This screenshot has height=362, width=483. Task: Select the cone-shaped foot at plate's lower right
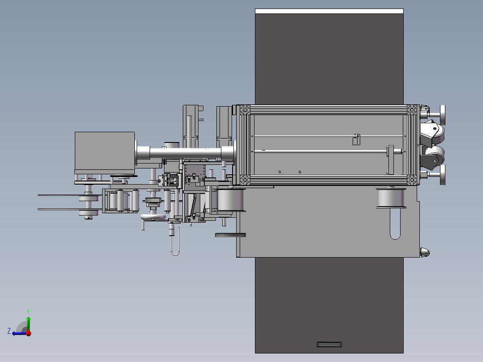(425, 252)
